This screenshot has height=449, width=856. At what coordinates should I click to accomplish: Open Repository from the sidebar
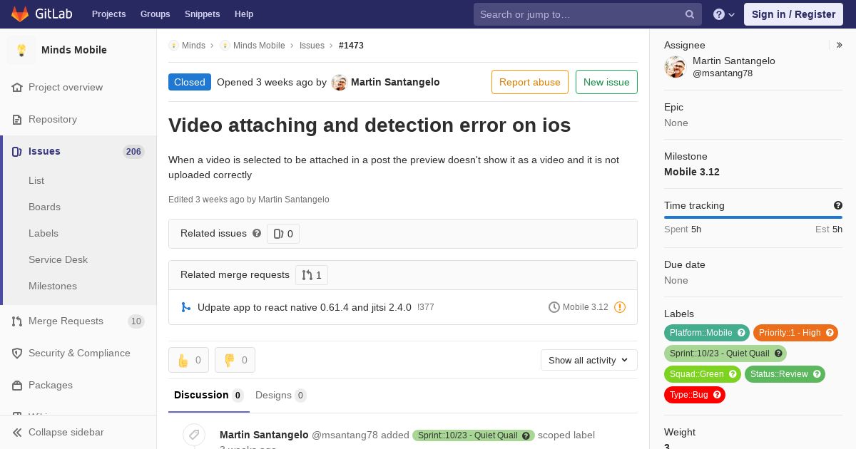53,119
